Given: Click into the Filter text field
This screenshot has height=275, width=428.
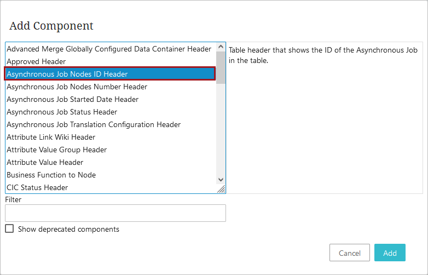Looking at the screenshot, I should tap(115, 213).
